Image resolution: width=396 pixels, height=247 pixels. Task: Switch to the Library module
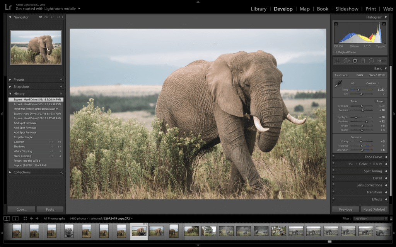pyautogui.click(x=258, y=8)
